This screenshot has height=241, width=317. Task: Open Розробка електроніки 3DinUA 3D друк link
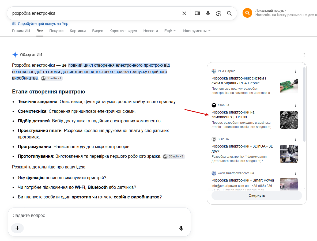242,149
